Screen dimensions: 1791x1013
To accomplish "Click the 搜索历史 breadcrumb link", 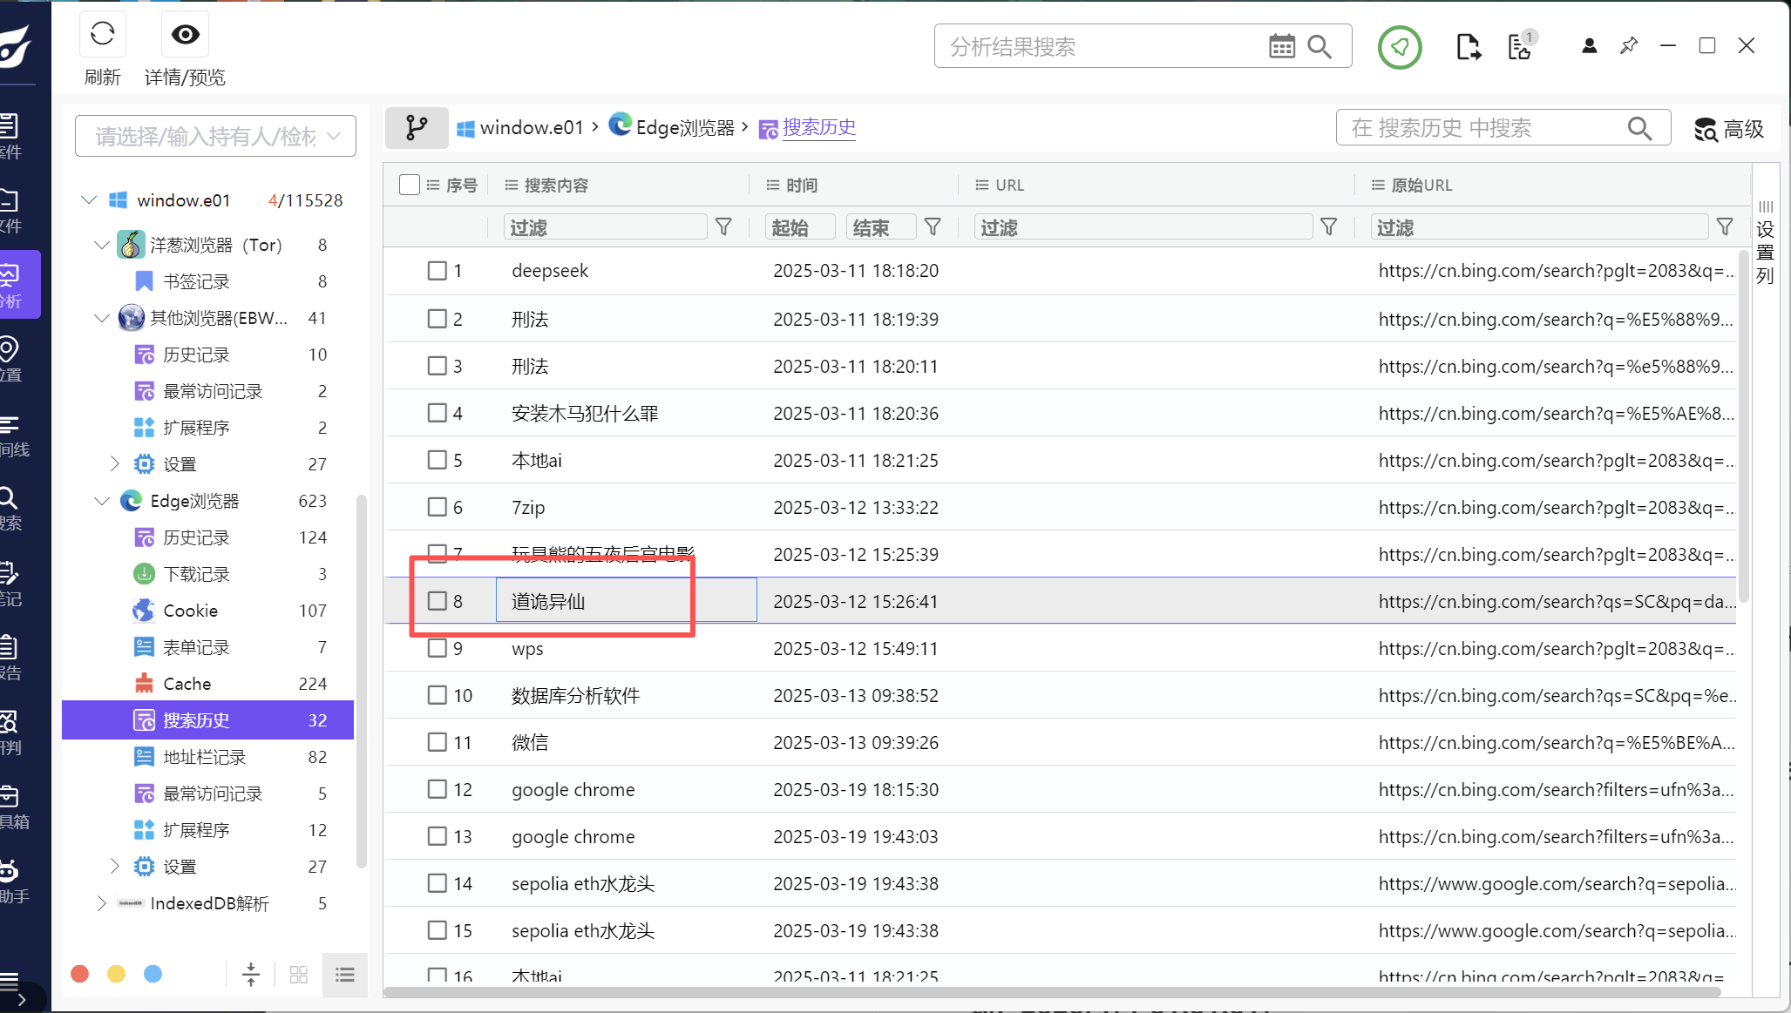I will (818, 127).
